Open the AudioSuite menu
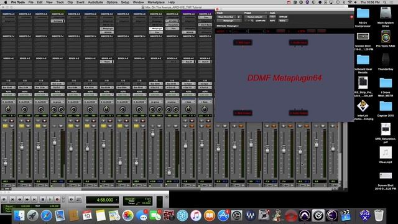Image resolution: width=398 pixels, height=224 pixels. coord(95,2)
